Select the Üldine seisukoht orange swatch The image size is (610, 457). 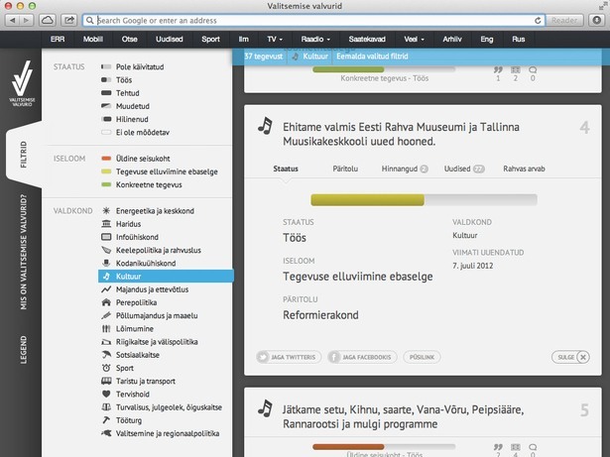108,158
